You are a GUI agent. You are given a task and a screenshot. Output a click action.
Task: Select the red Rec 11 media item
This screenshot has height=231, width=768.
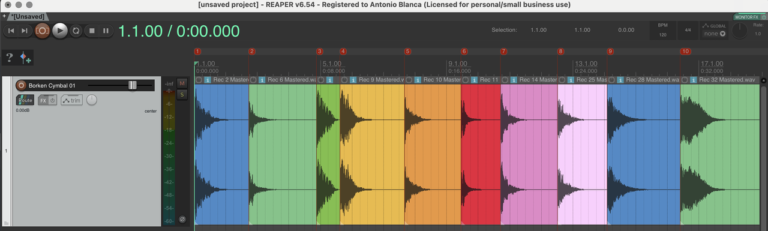pyautogui.click(x=481, y=154)
